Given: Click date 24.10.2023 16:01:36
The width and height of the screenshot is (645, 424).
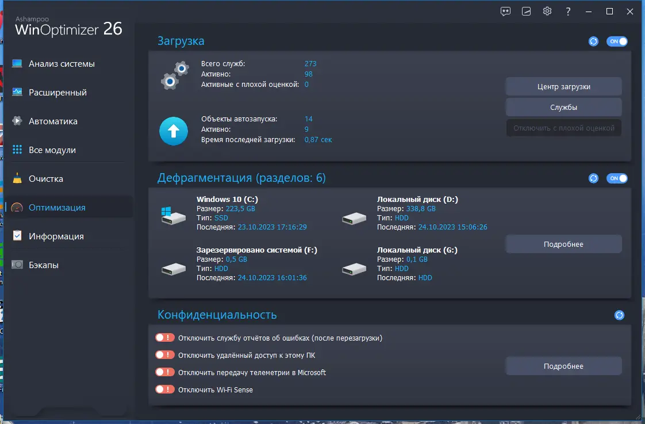Looking at the screenshot, I should click(272, 277).
